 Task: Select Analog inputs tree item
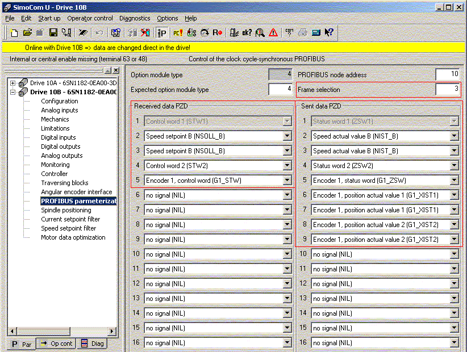pos(60,110)
